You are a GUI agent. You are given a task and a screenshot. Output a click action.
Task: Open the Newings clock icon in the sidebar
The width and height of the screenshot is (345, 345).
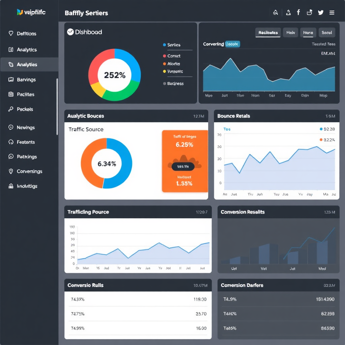(10, 127)
